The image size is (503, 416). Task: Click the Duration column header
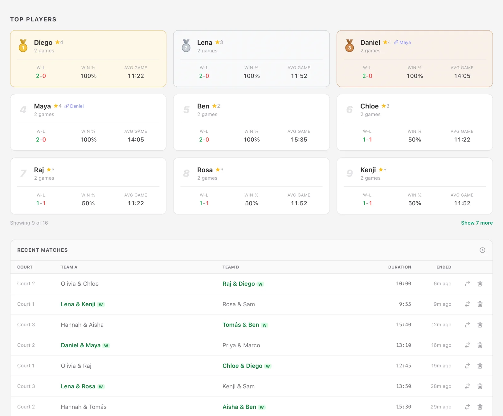pyautogui.click(x=399, y=267)
